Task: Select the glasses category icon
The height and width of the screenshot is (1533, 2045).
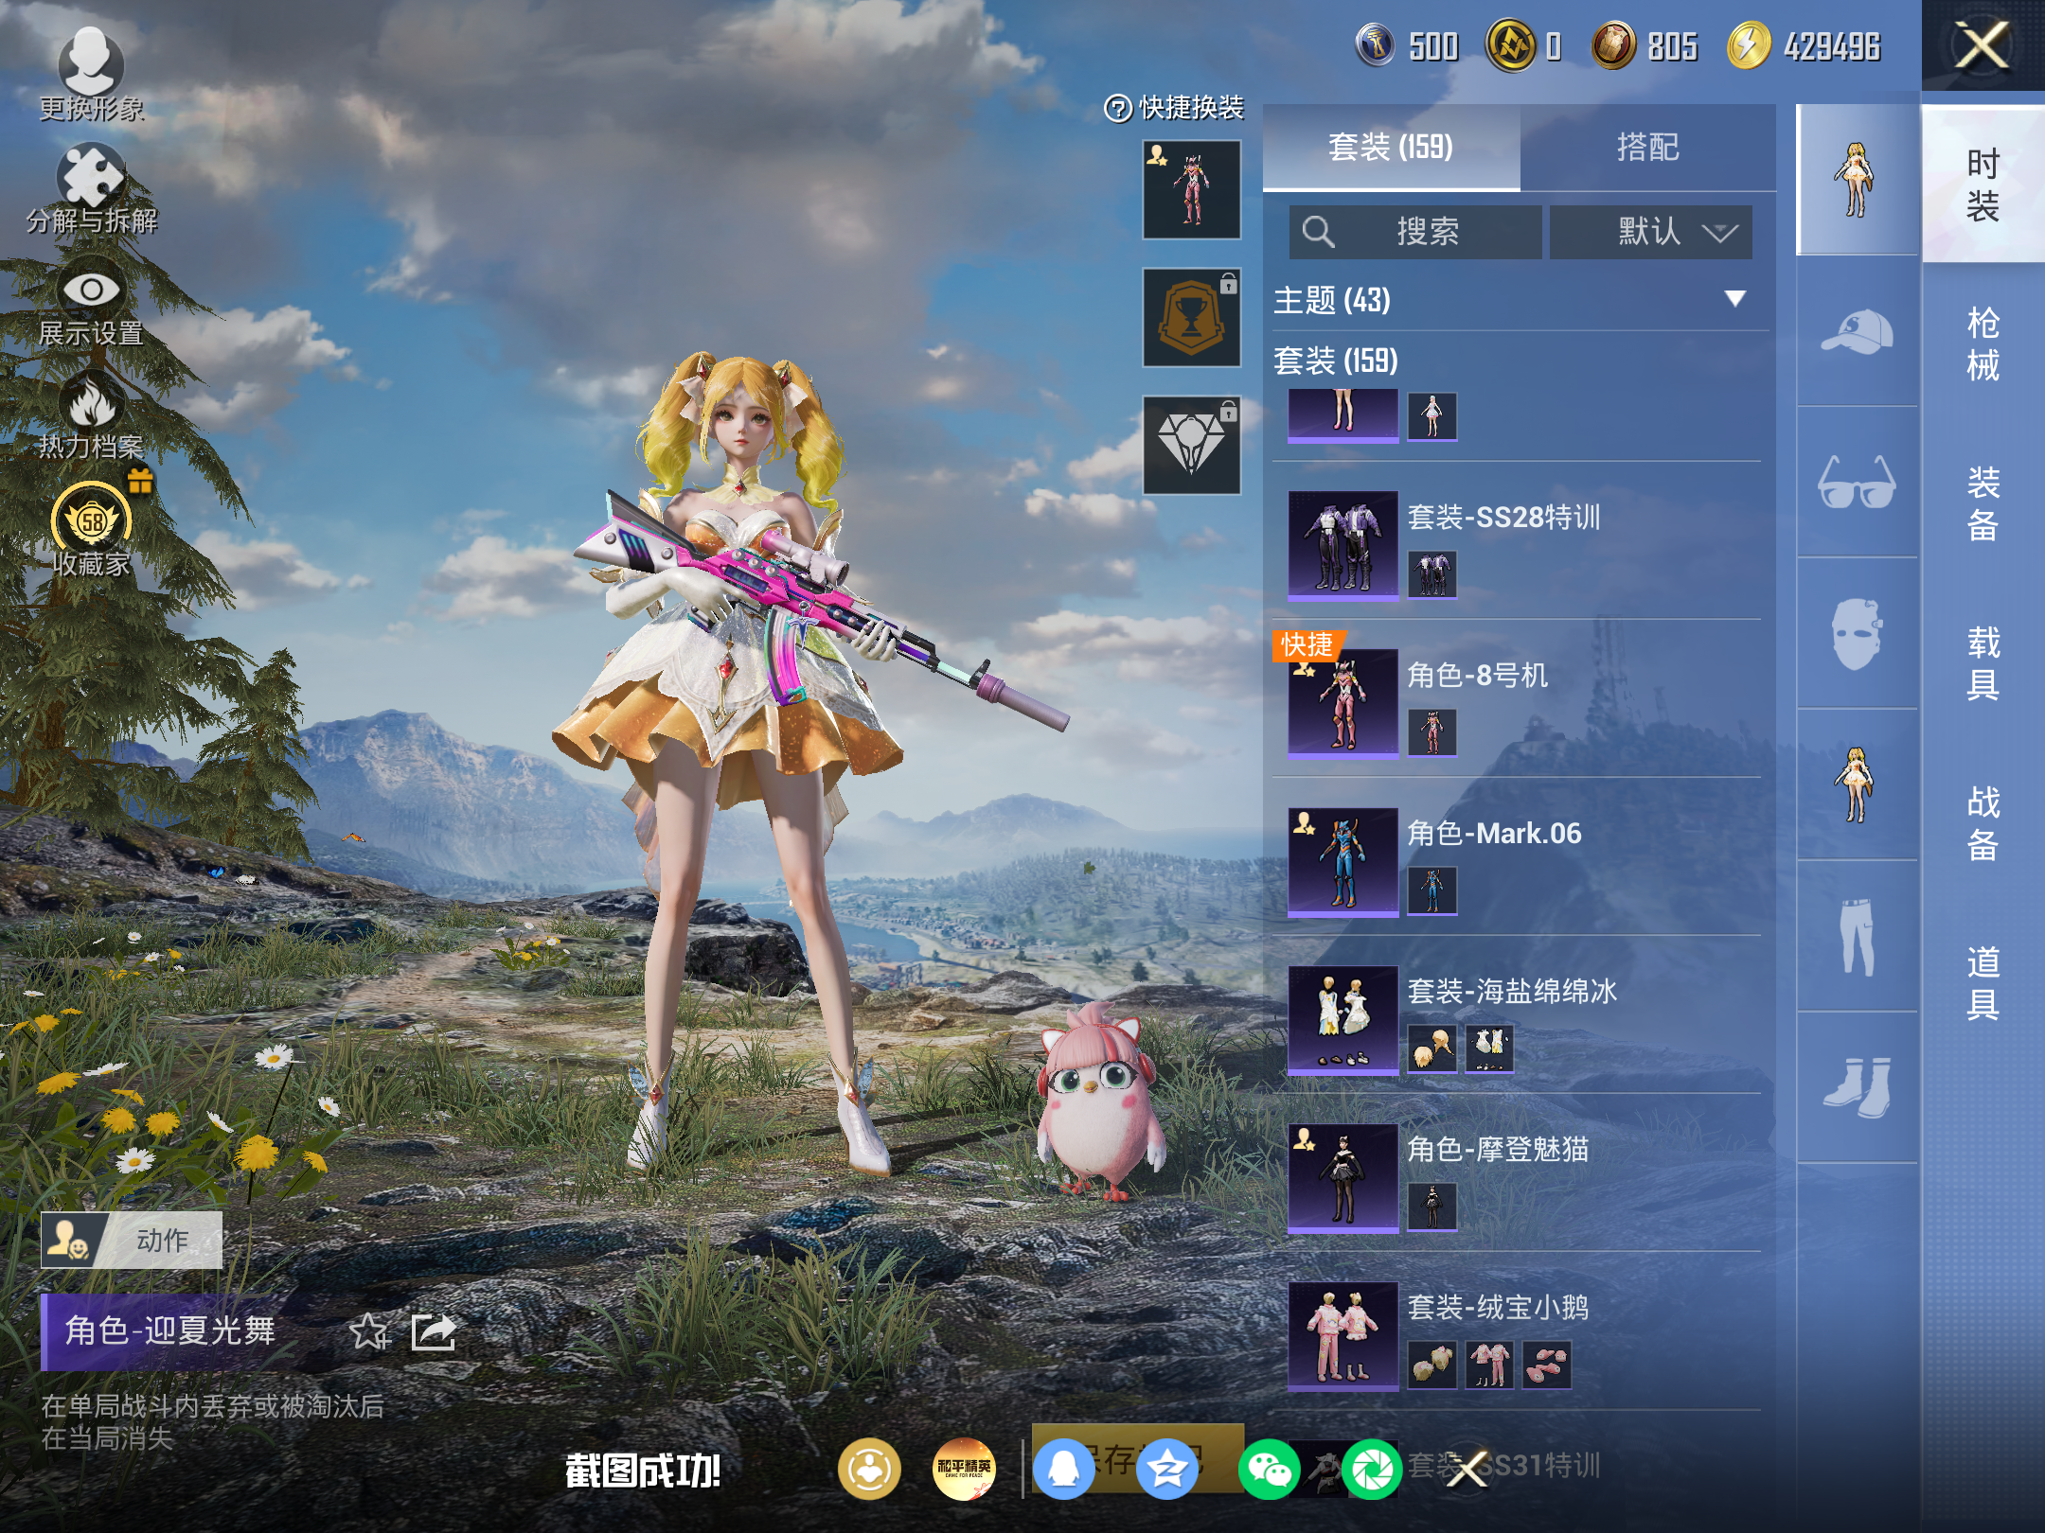Action: [1857, 484]
